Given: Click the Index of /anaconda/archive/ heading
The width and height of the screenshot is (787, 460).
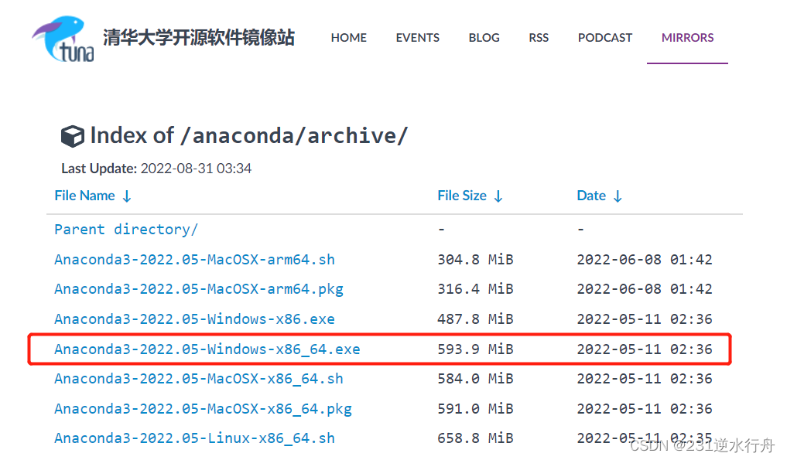Looking at the screenshot, I should click(249, 135).
